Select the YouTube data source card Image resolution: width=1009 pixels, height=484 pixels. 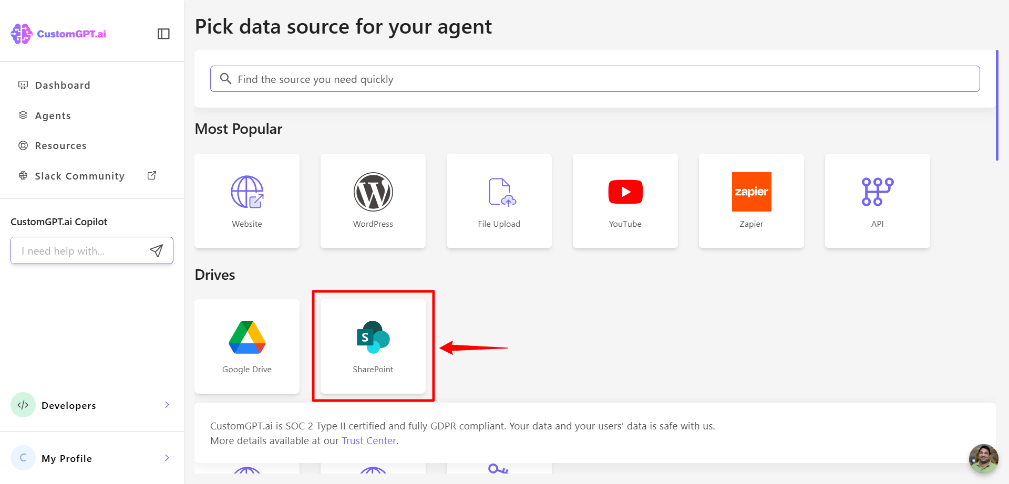click(625, 201)
